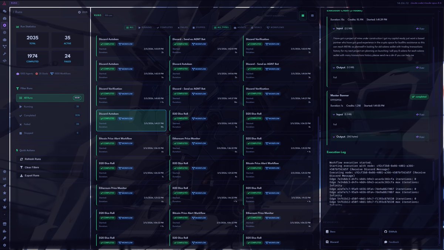Open the Docs resource link
444x250 pixels.
pyautogui.click(x=351, y=232)
